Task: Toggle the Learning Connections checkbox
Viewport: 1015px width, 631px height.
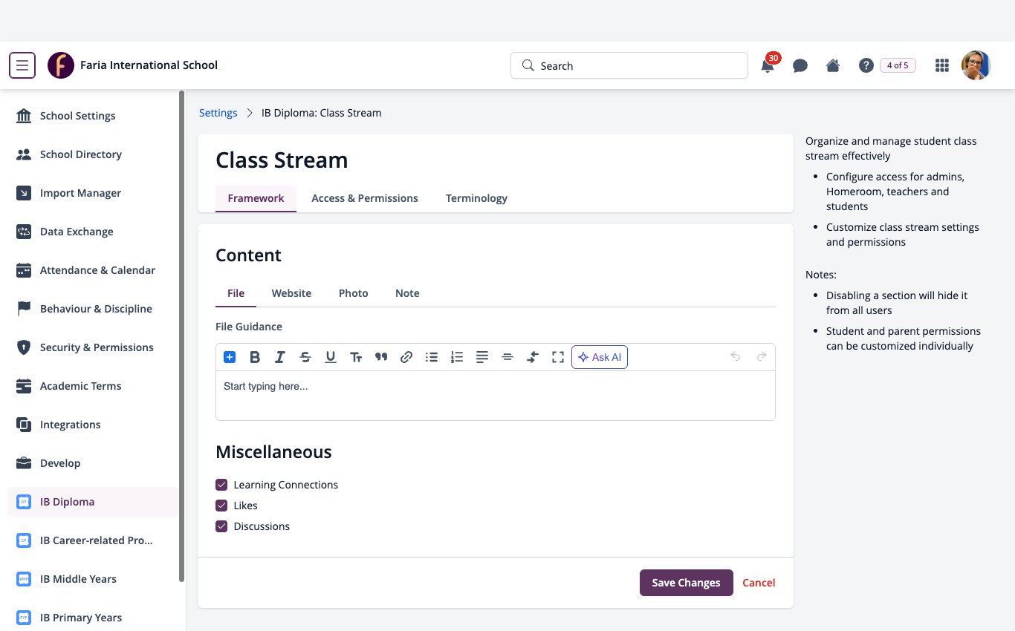Action: click(x=221, y=485)
